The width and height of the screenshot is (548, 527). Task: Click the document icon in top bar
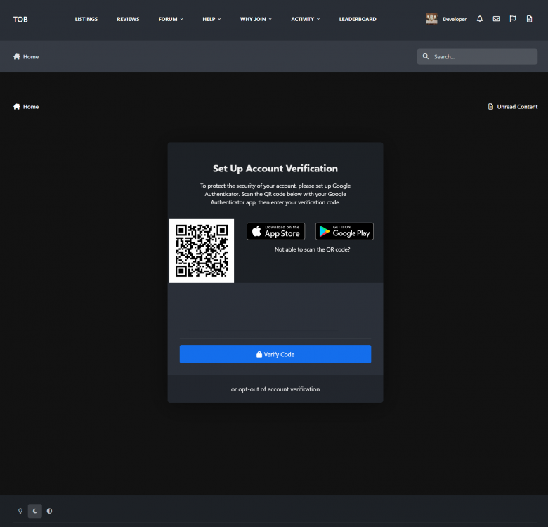529,19
